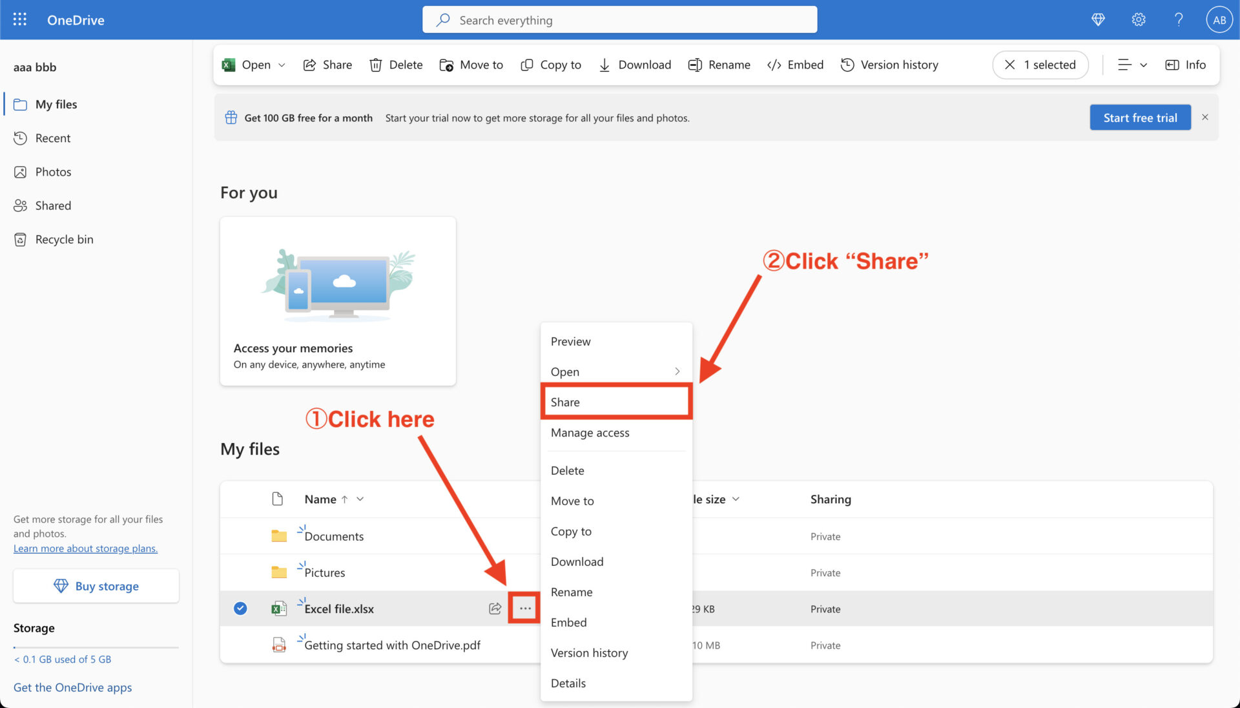
Task: Choose Move to in the context menu
Action: coord(572,501)
